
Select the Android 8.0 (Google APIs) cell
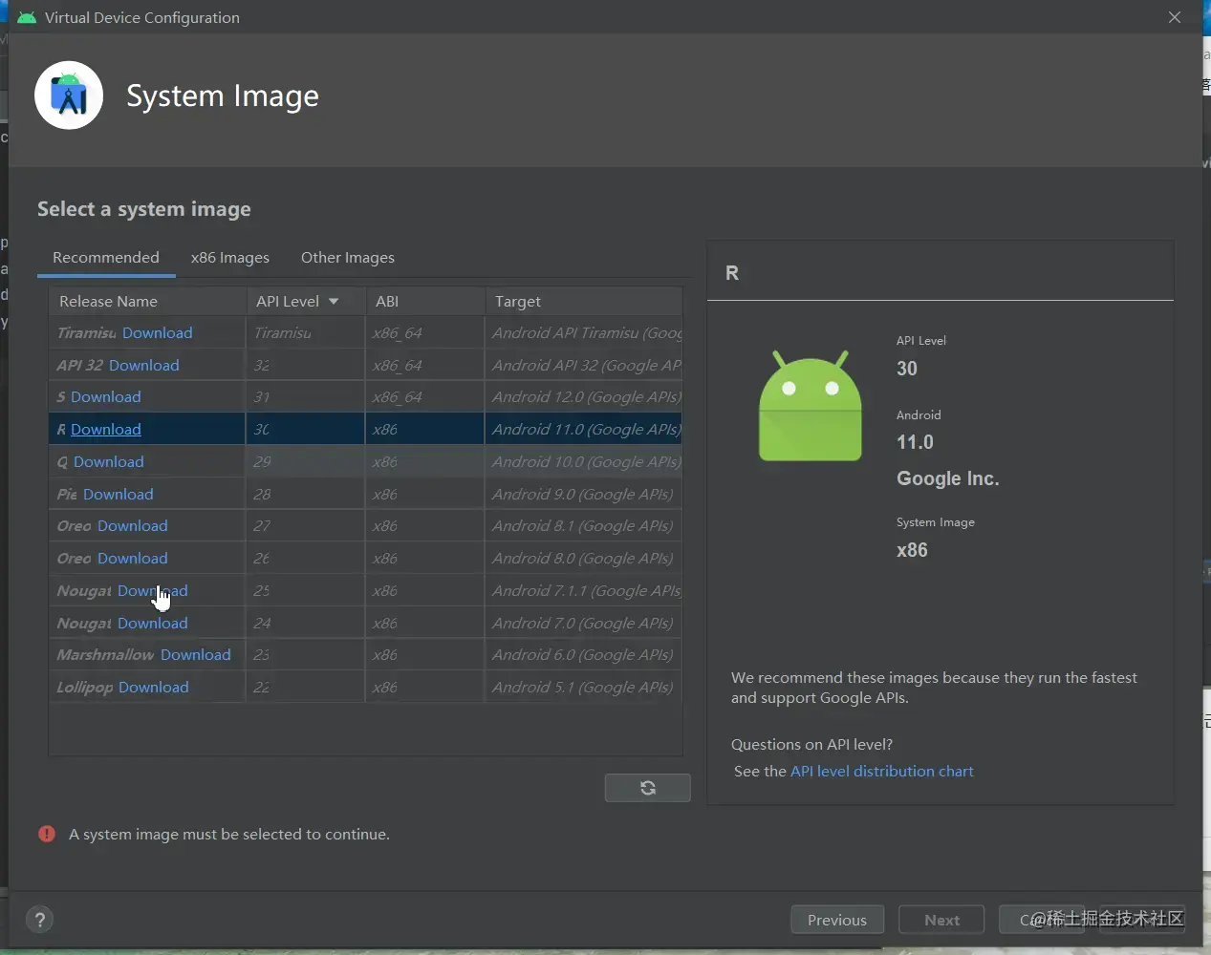pos(584,559)
